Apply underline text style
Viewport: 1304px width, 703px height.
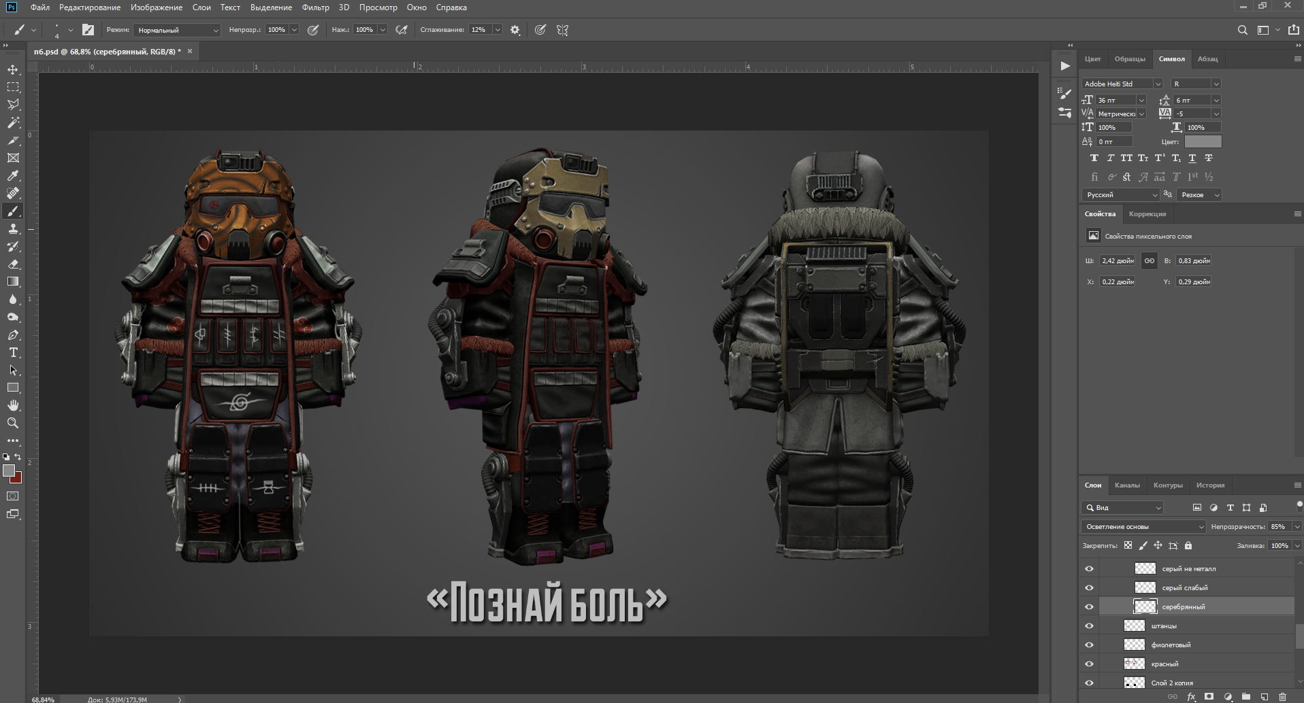coord(1192,158)
